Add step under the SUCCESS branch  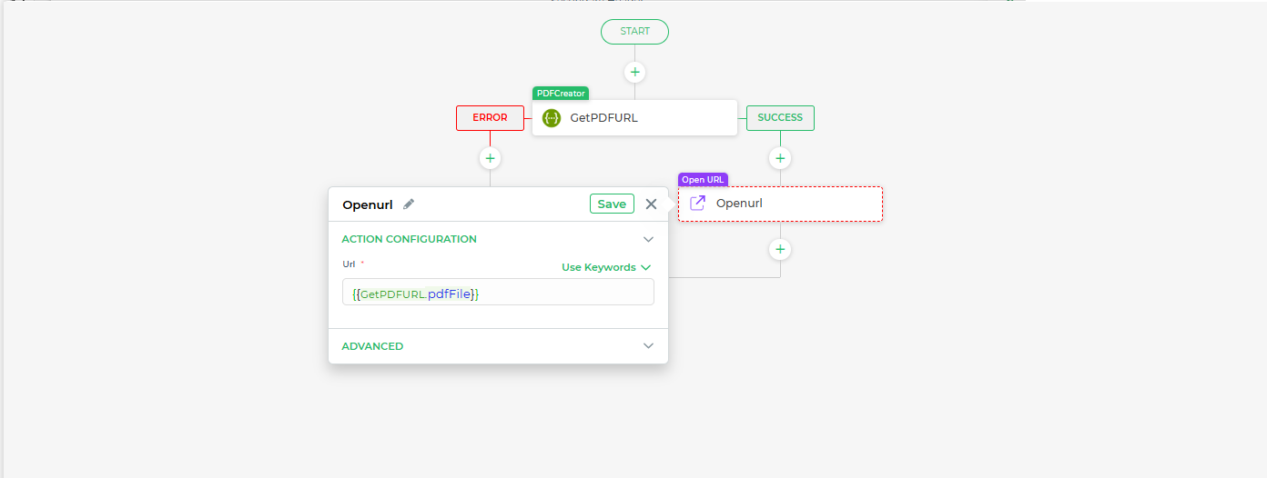point(780,158)
